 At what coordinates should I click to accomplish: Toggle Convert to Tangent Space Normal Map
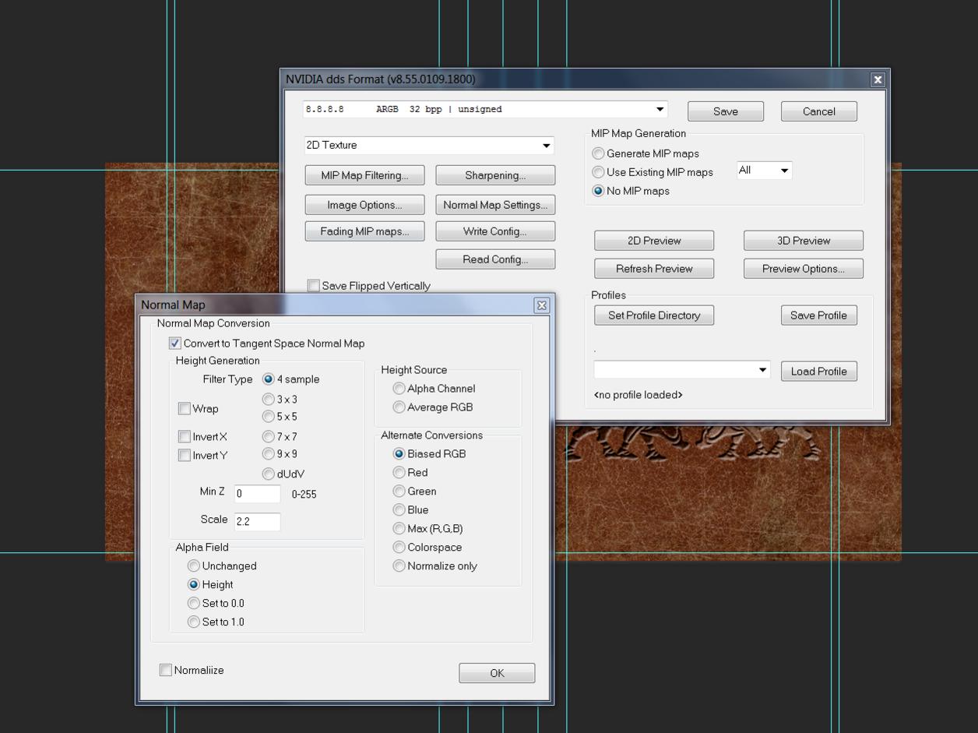[175, 344]
